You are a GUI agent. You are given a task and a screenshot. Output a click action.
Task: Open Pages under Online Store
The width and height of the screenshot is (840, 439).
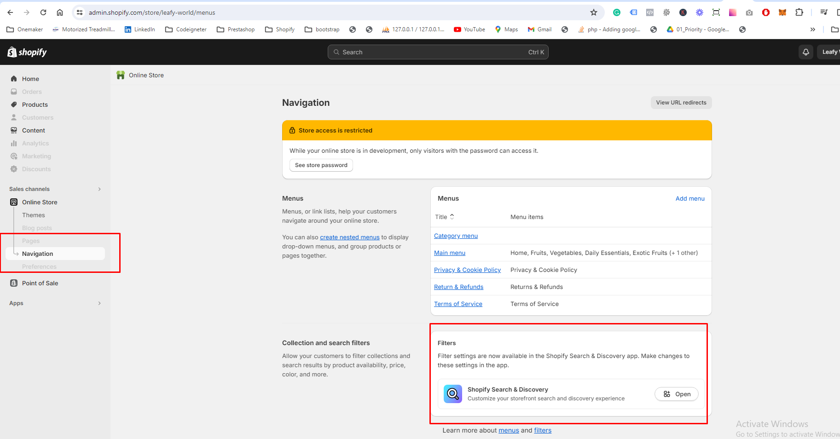coord(31,241)
